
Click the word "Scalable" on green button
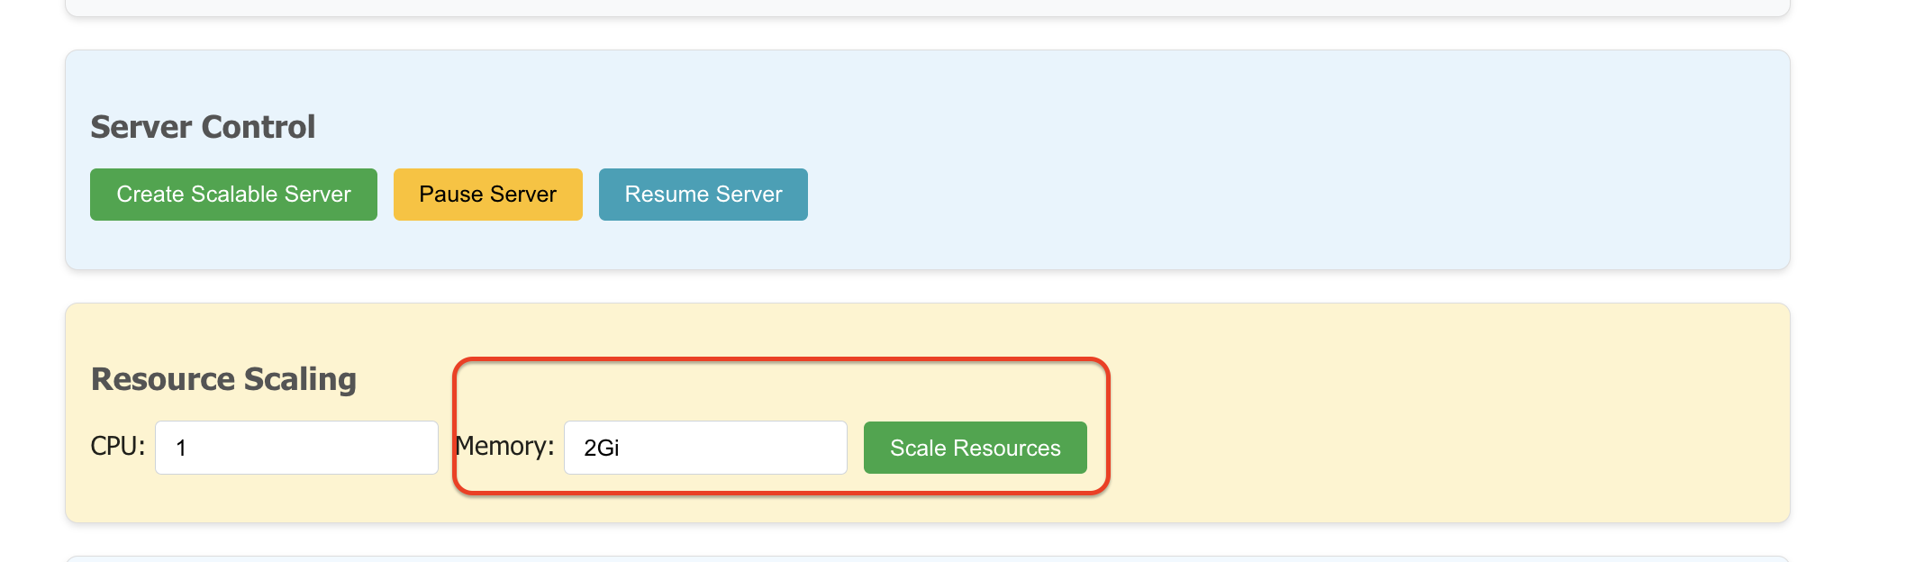coord(234,195)
